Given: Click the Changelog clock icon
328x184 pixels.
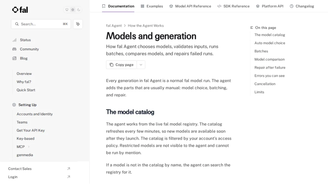Looking at the screenshot, I should (292, 6).
